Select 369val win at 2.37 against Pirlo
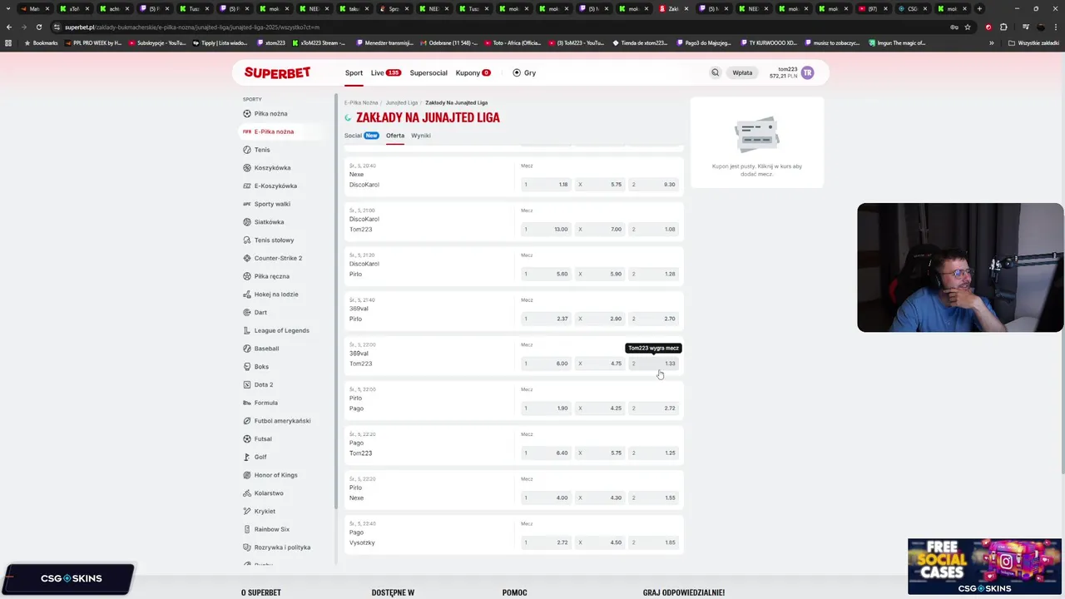 point(546,319)
